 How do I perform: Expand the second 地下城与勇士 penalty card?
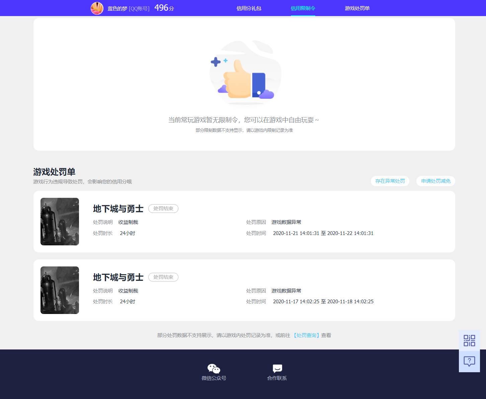[x=118, y=277]
